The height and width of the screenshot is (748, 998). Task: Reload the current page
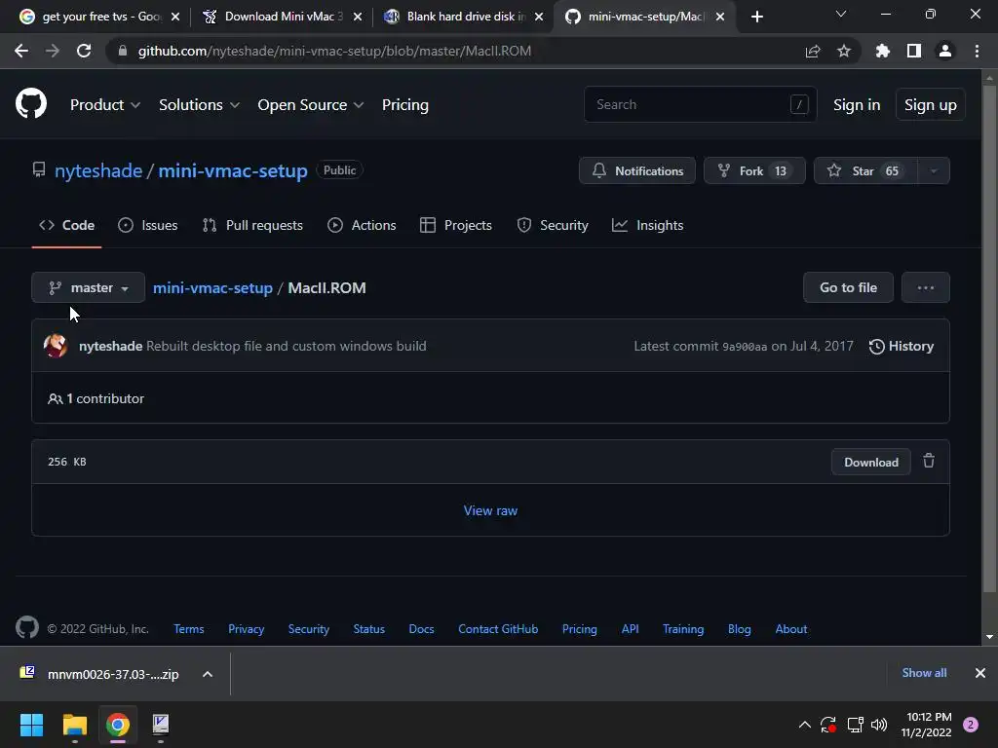click(x=84, y=51)
